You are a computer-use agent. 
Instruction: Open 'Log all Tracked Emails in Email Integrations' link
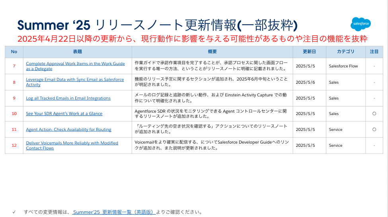coord(68,98)
